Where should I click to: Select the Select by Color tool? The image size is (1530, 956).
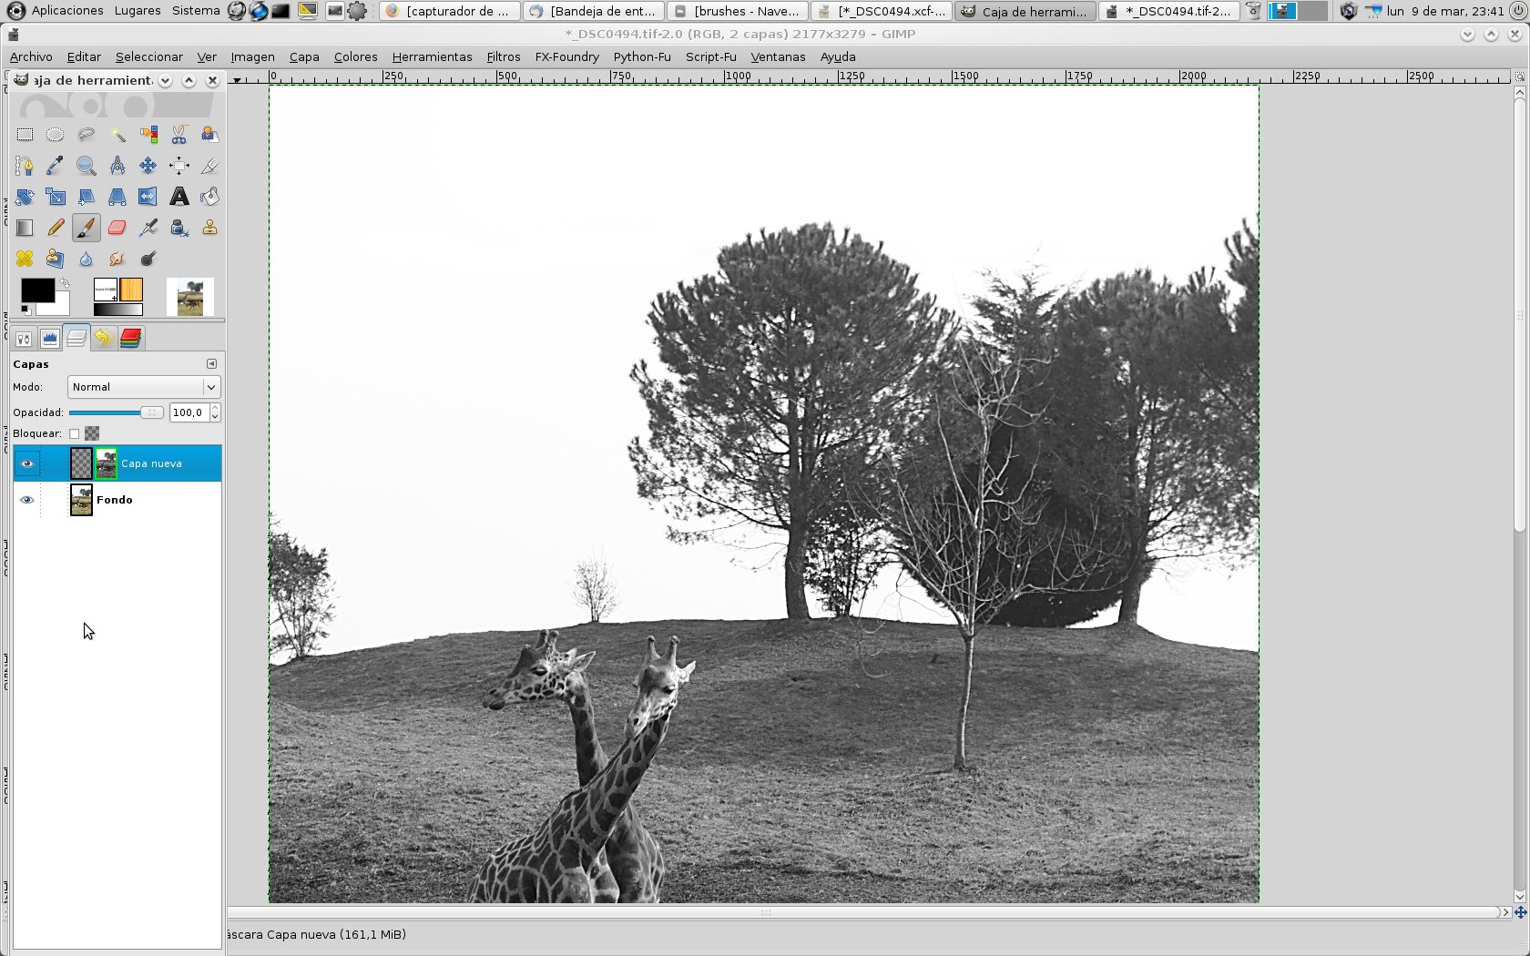click(148, 135)
